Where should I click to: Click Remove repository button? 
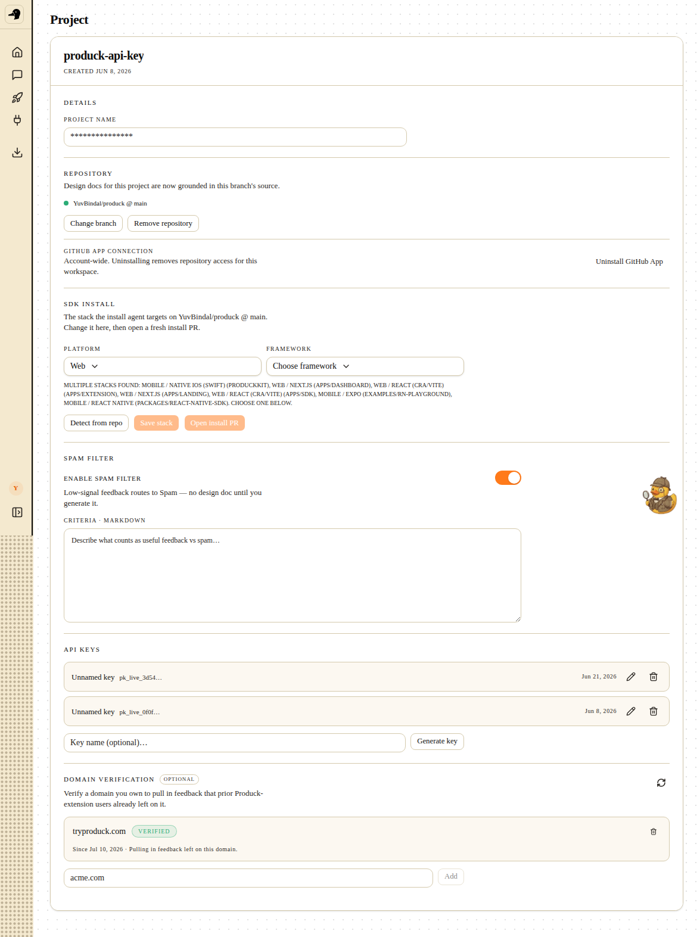163,223
